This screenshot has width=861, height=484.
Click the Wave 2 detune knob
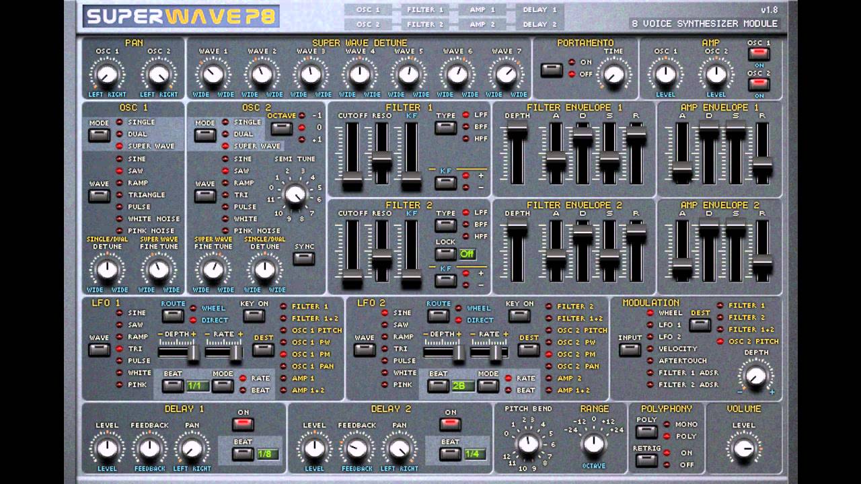(x=262, y=74)
